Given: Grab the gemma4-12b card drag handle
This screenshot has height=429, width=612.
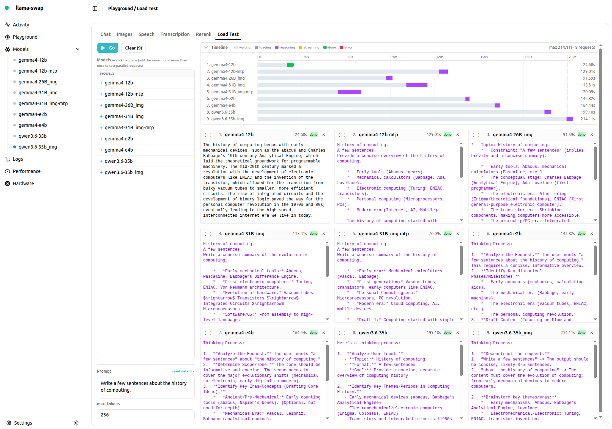Looking at the screenshot, I should click(x=208, y=135).
